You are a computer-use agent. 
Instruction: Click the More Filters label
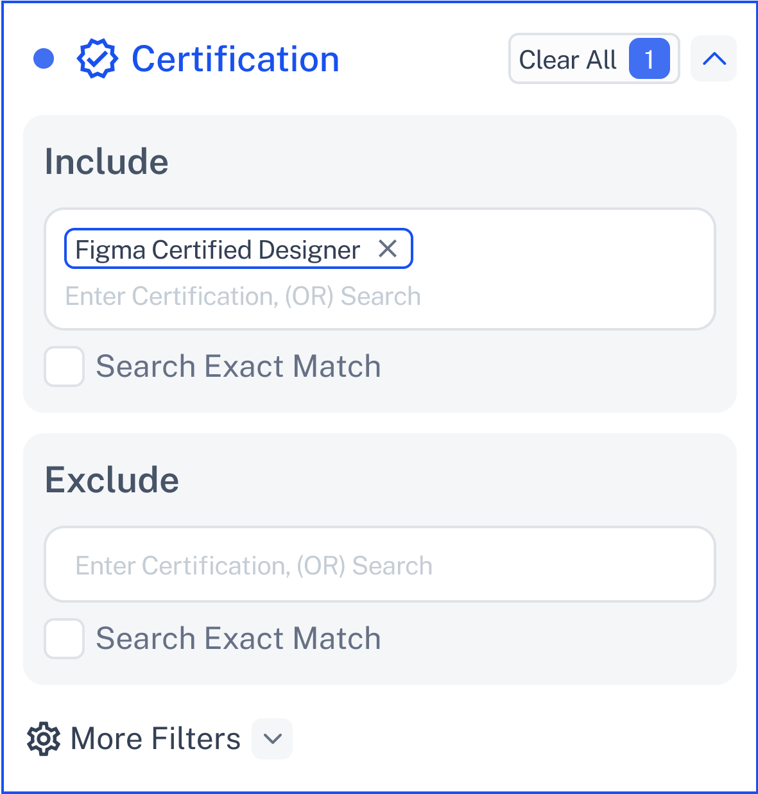click(x=155, y=739)
